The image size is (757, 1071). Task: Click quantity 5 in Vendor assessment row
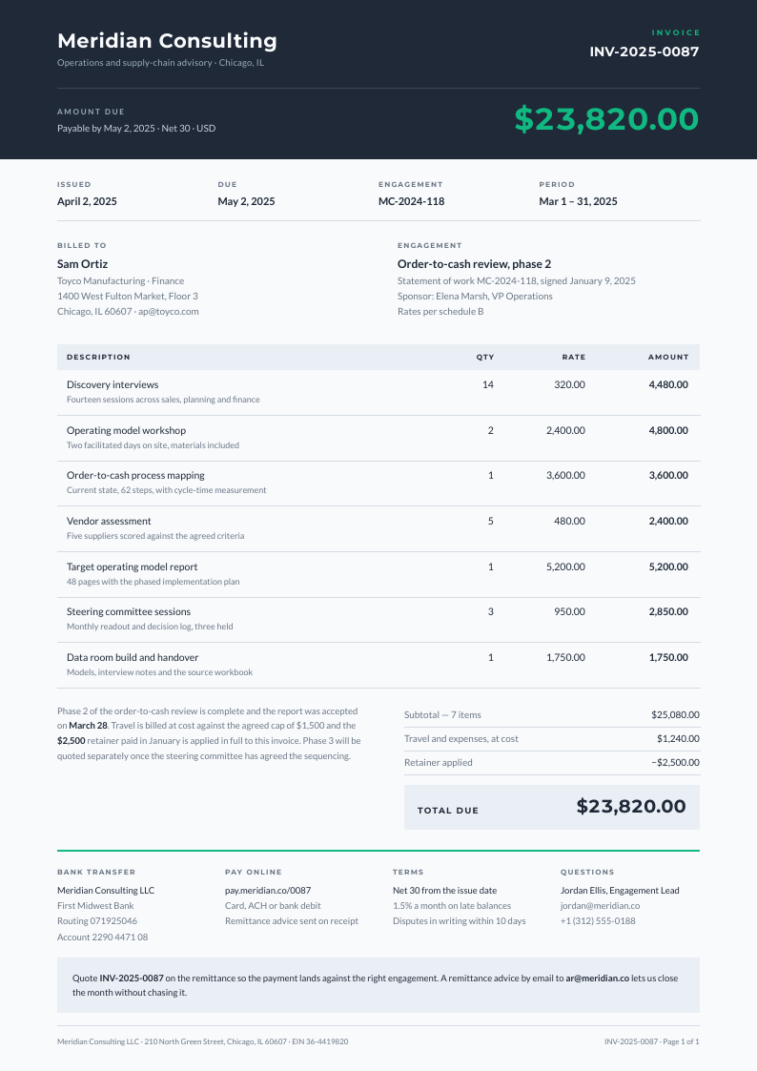(491, 521)
